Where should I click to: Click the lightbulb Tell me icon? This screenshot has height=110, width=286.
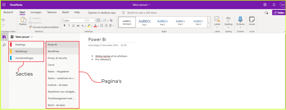click(123, 13)
